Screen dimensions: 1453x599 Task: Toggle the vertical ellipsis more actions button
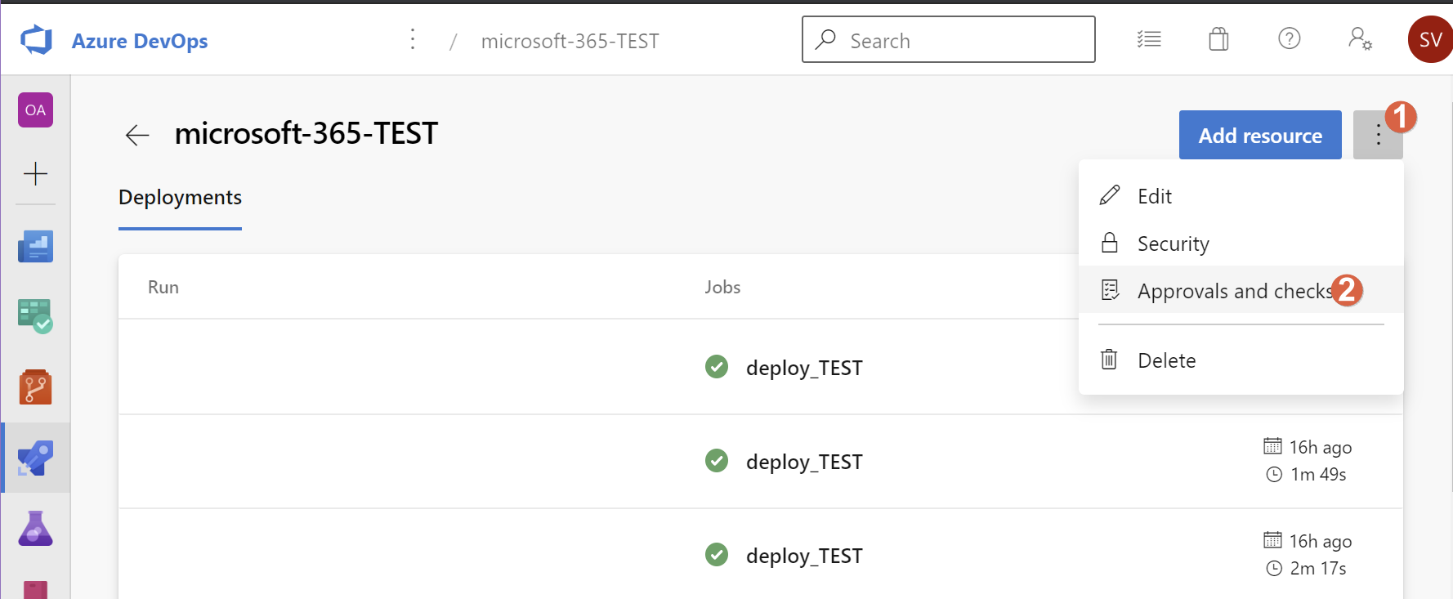click(1378, 135)
